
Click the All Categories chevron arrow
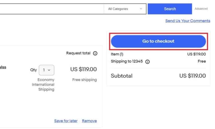tap(141, 9)
